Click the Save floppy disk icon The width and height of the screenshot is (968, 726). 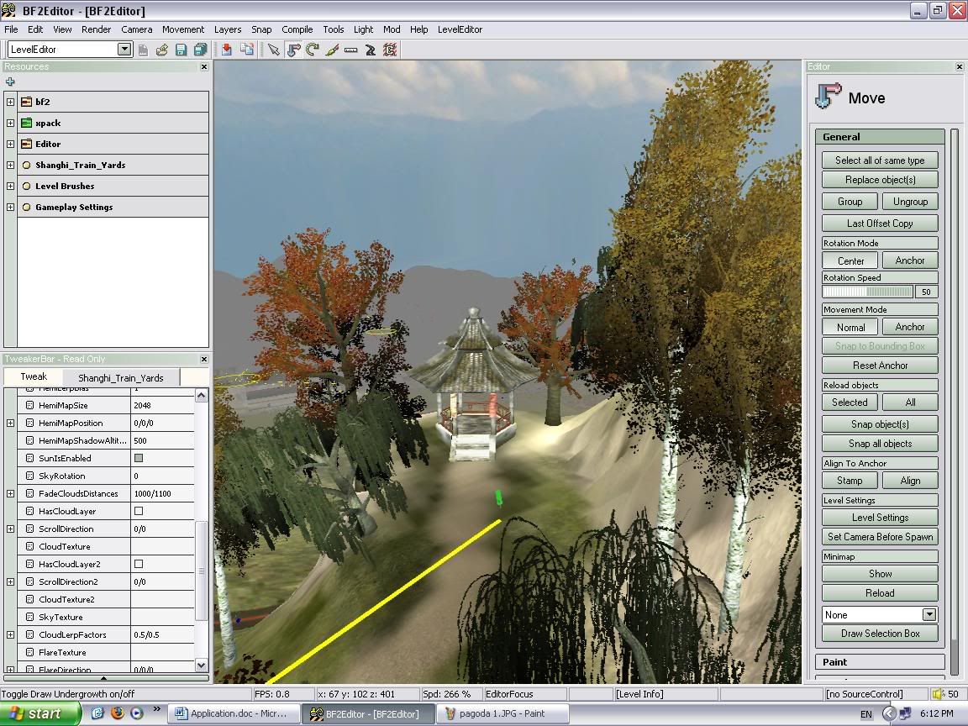click(181, 50)
